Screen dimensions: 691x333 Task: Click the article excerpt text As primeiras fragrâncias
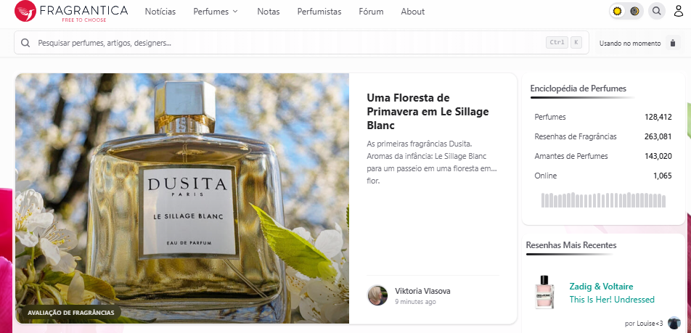pyautogui.click(x=432, y=163)
